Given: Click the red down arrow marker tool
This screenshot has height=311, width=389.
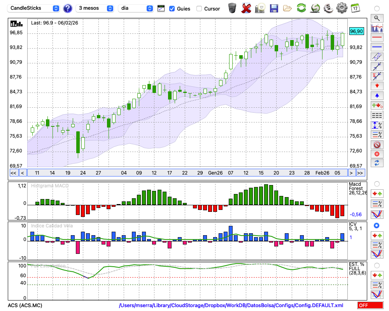Looking at the screenshot, I should [x=377, y=86].
